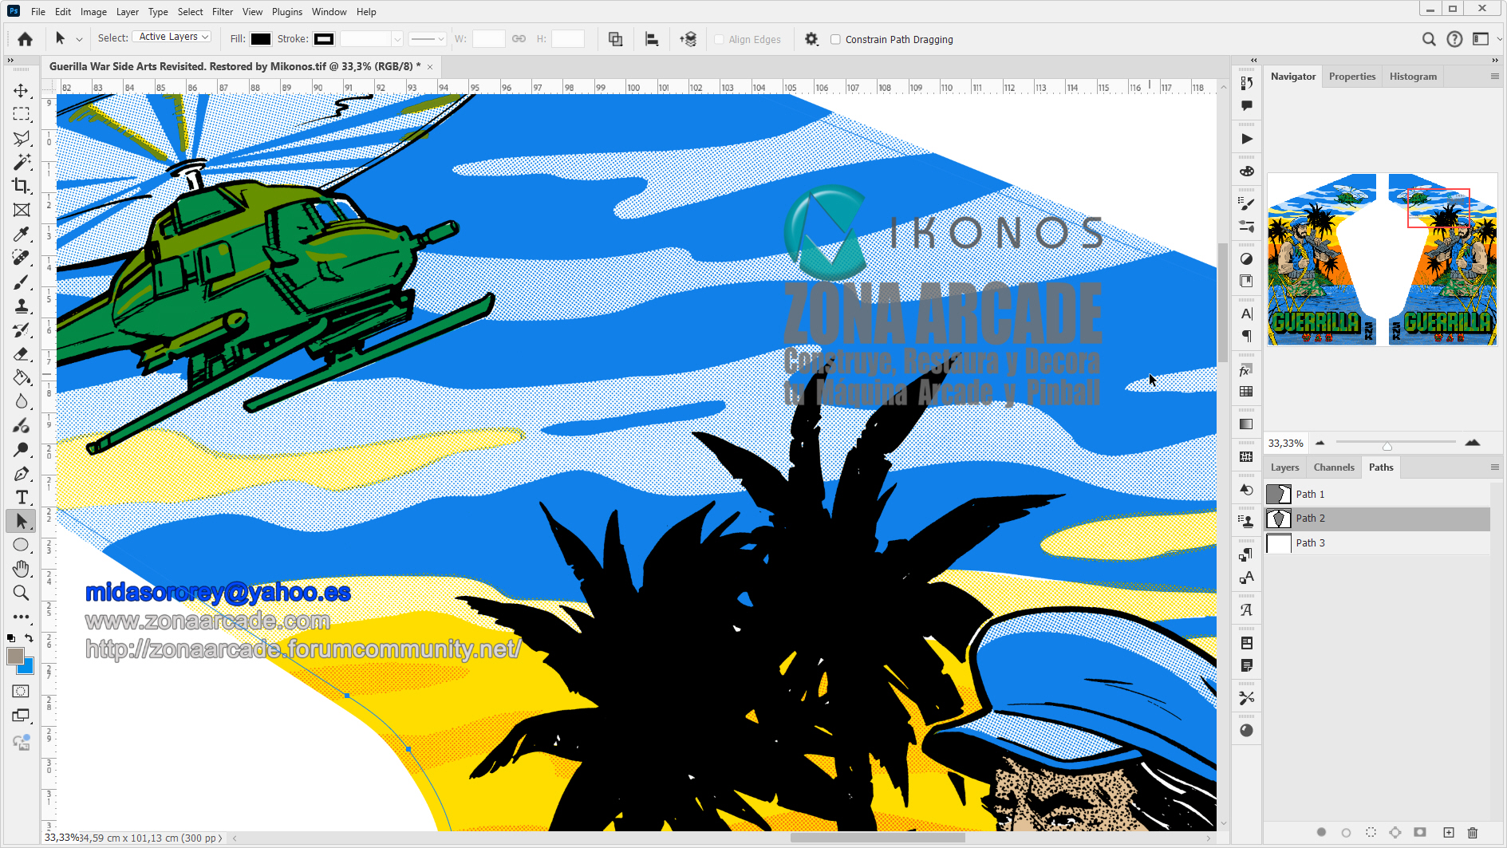Open path operations in options bar
1507x848 pixels.
pos(615,39)
